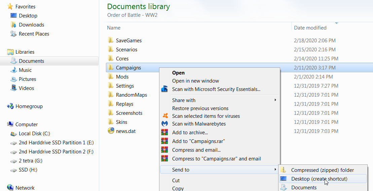Select the Replays folder name

pyautogui.click(x=124, y=104)
